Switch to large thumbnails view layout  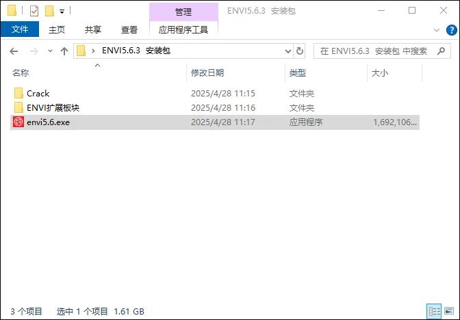tap(449, 311)
